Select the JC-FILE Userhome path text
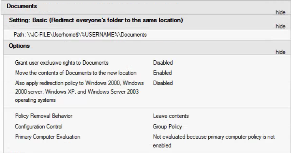This screenshot has width=291, height=153. click(x=80, y=35)
